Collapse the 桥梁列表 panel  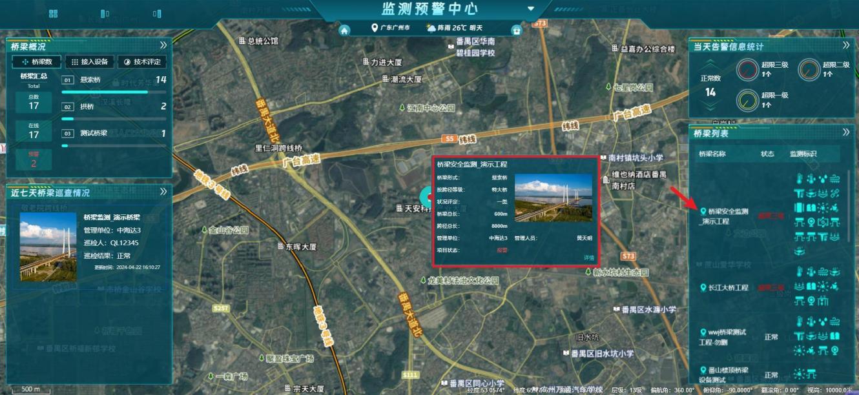(x=846, y=132)
